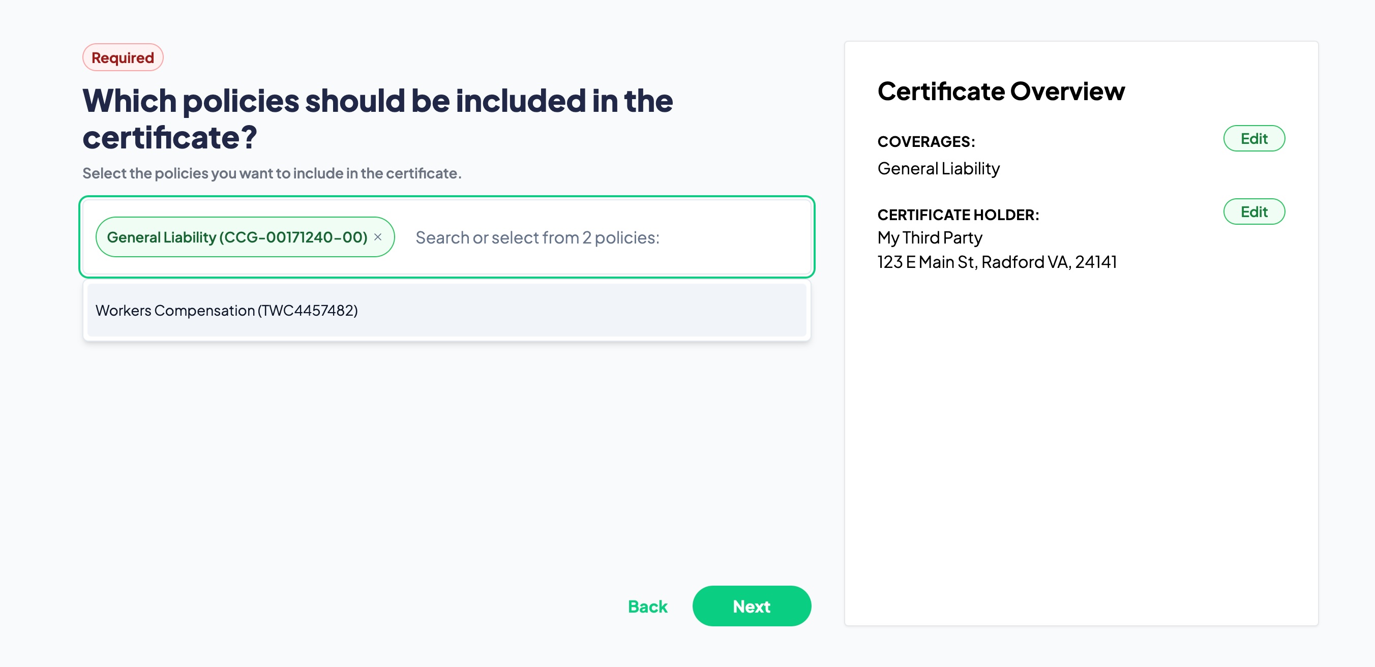Click the 'Which policies should be included' heading

(377, 118)
